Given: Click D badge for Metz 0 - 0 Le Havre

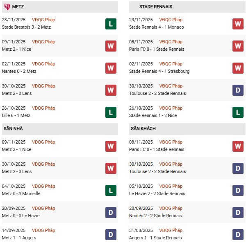Looking at the screenshot, I should [x=111, y=212].
